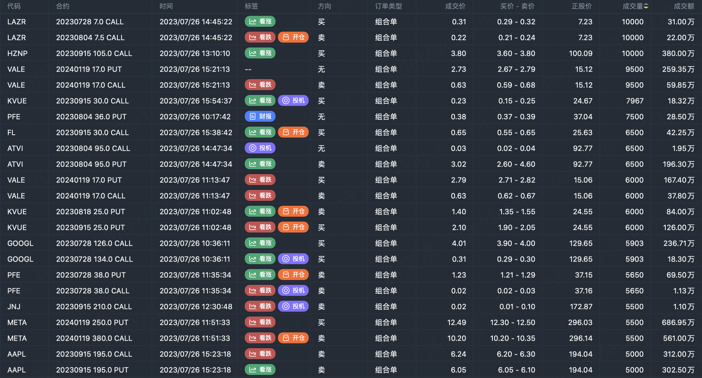Click 看涨 tag in AAPL 195.0 PUT row

pos(260,369)
